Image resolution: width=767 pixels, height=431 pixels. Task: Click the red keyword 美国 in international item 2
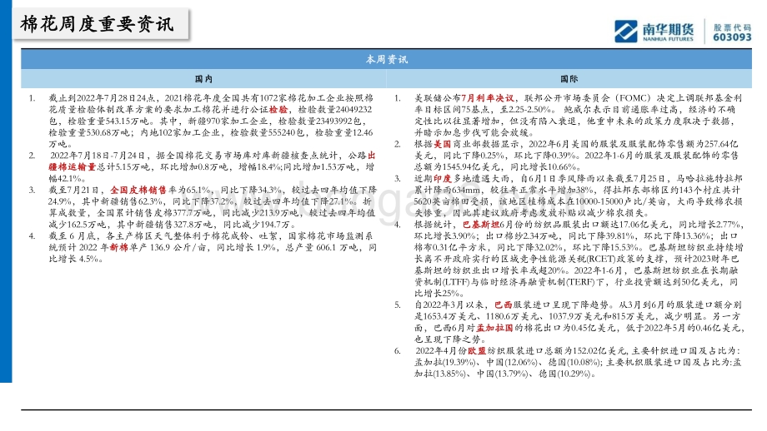(442, 144)
